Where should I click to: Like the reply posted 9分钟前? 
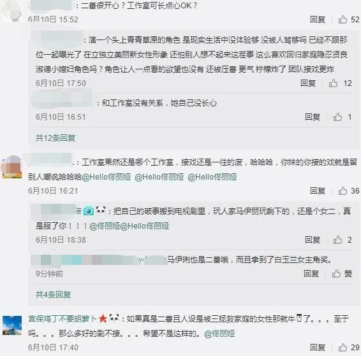coord(336,273)
